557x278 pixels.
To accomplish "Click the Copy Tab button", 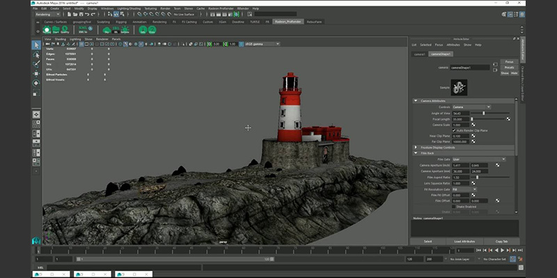I will (x=501, y=241).
